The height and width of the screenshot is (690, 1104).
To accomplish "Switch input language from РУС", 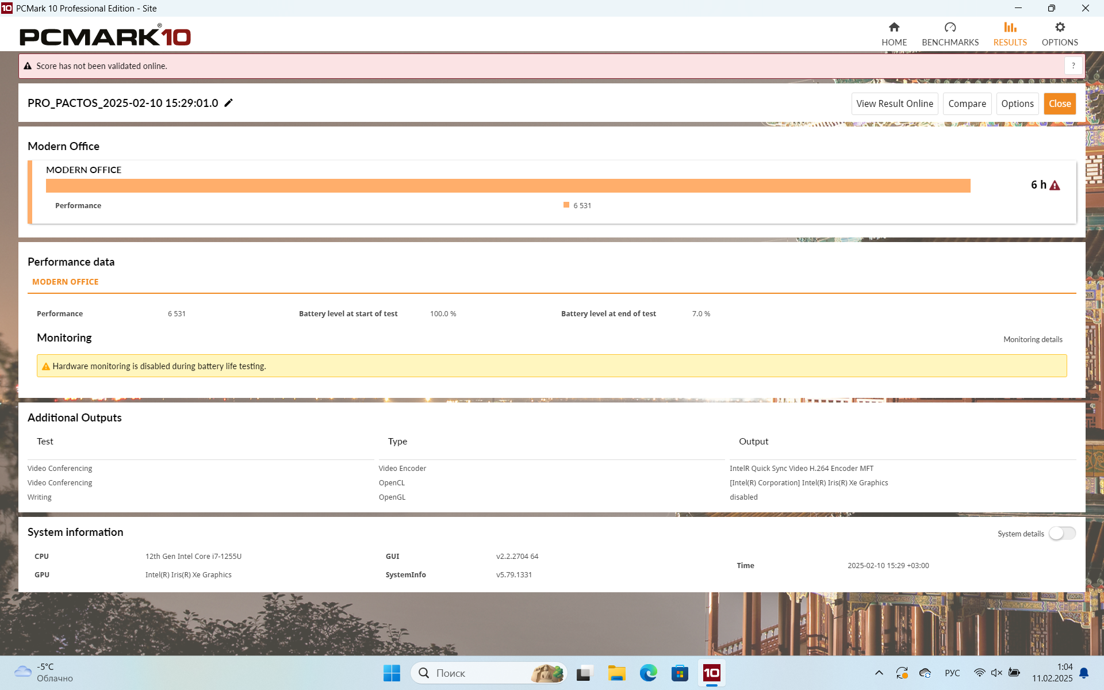I will click(x=952, y=673).
